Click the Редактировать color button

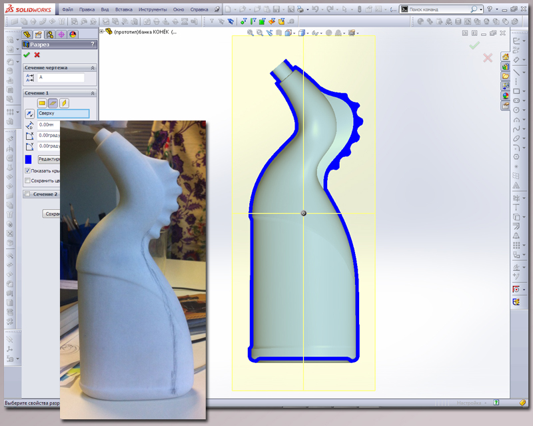(x=49, y=159)
